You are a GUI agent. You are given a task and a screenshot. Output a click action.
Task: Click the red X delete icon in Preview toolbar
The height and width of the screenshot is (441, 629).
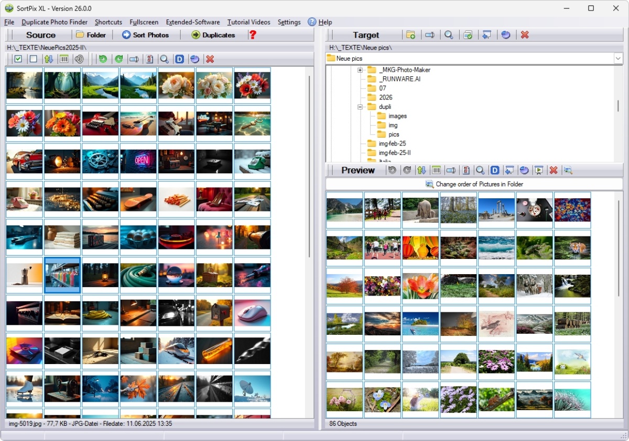pos(553,170)
